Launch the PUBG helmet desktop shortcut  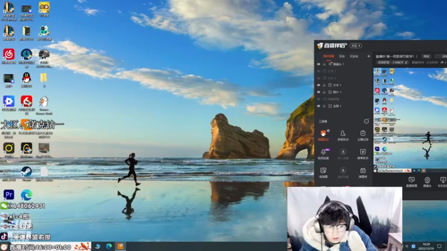pos(44,59)
